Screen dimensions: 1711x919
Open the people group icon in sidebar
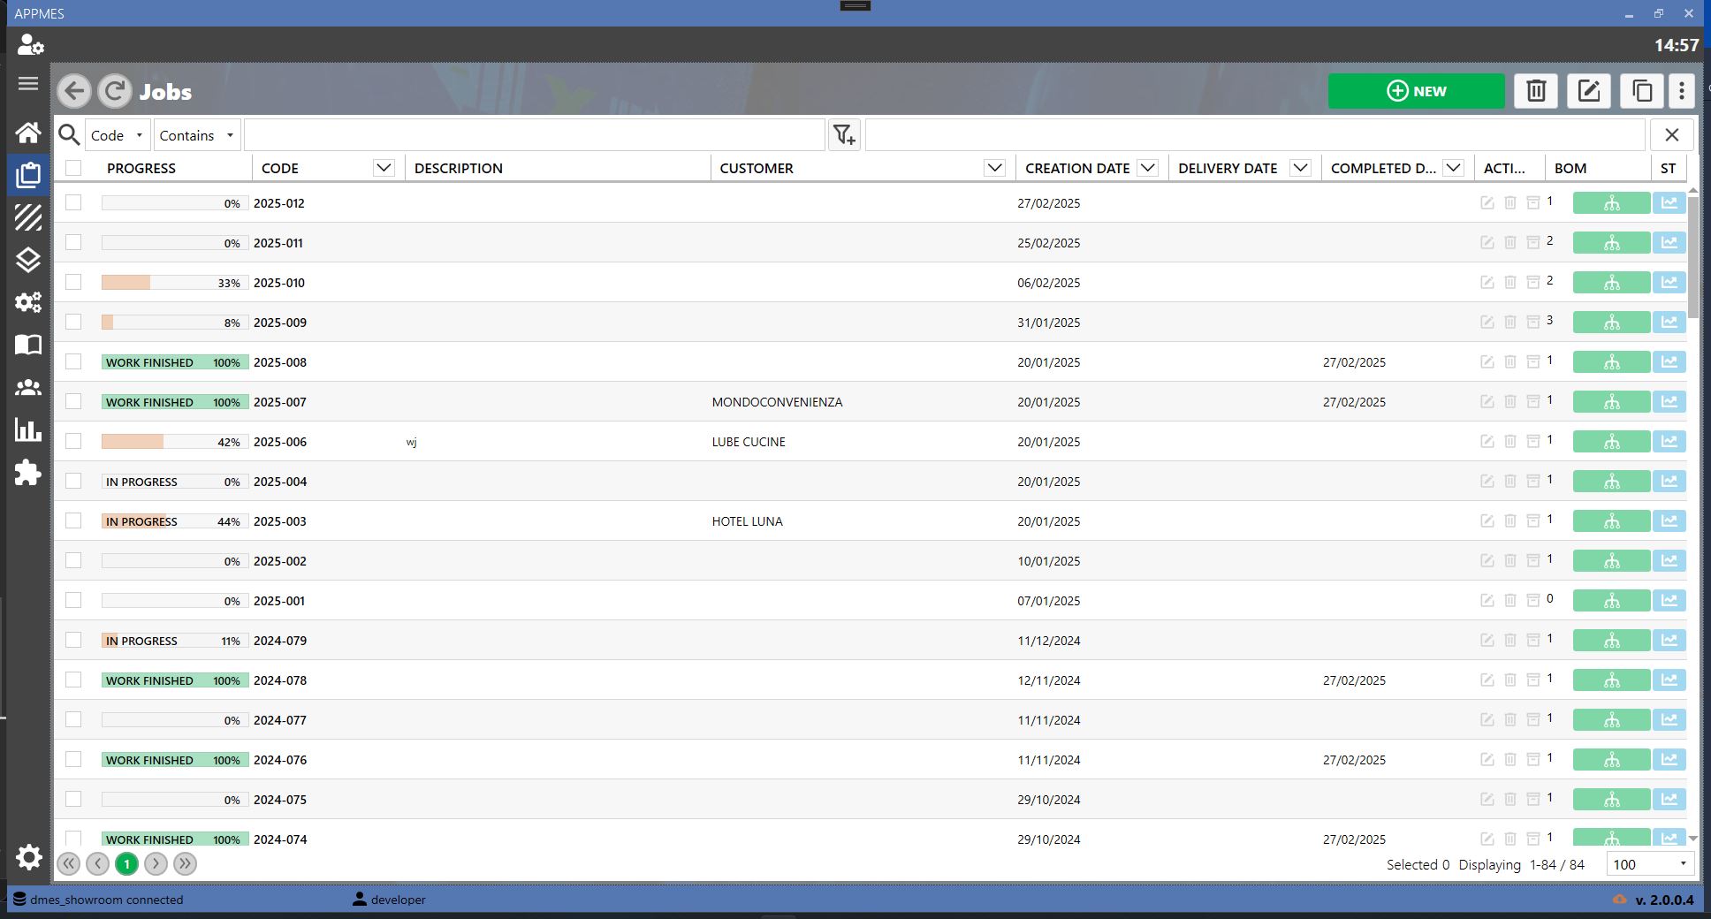coord(27,387)
